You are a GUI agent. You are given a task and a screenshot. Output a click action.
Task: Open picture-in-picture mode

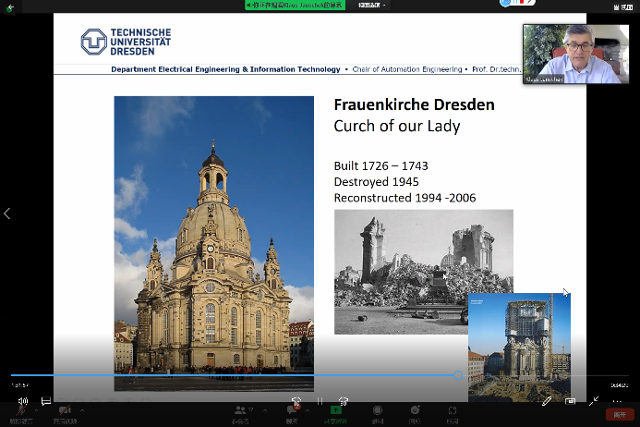click(571, 401)
